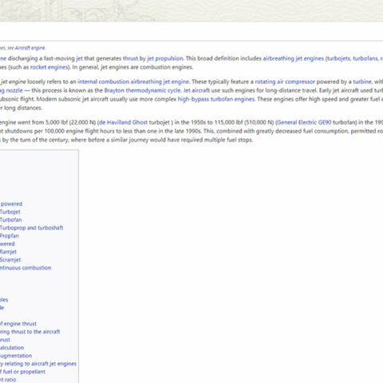
Task: Jump to Turbojet section in contents
Action: (x=10, y=212)
